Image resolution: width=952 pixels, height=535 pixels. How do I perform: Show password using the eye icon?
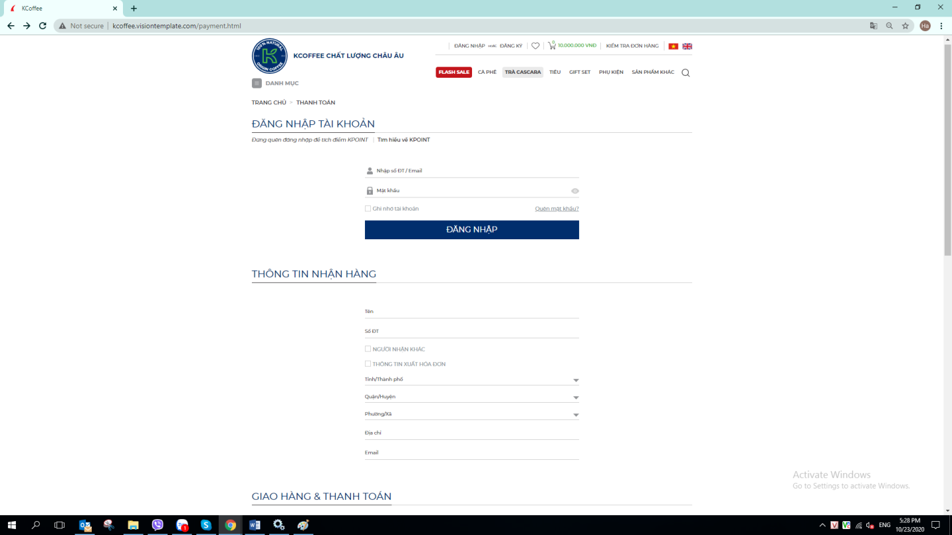click(x=575, y=191)
